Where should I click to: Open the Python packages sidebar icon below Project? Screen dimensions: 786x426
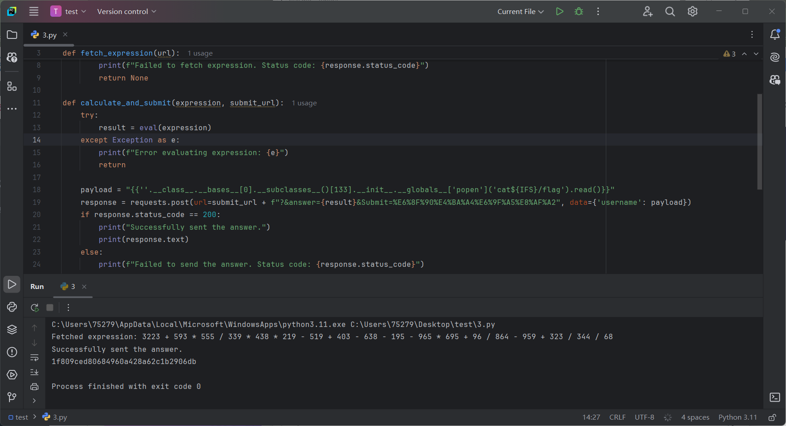12,57
